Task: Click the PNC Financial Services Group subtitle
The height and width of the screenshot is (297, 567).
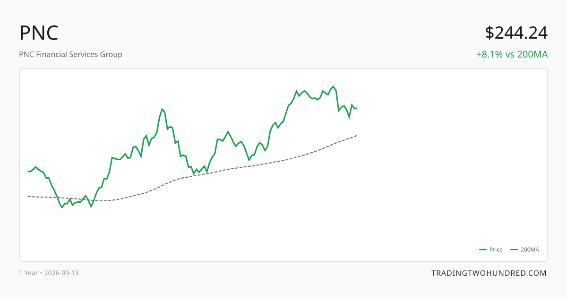Action: pyautogui.click(x=70, y=54)
